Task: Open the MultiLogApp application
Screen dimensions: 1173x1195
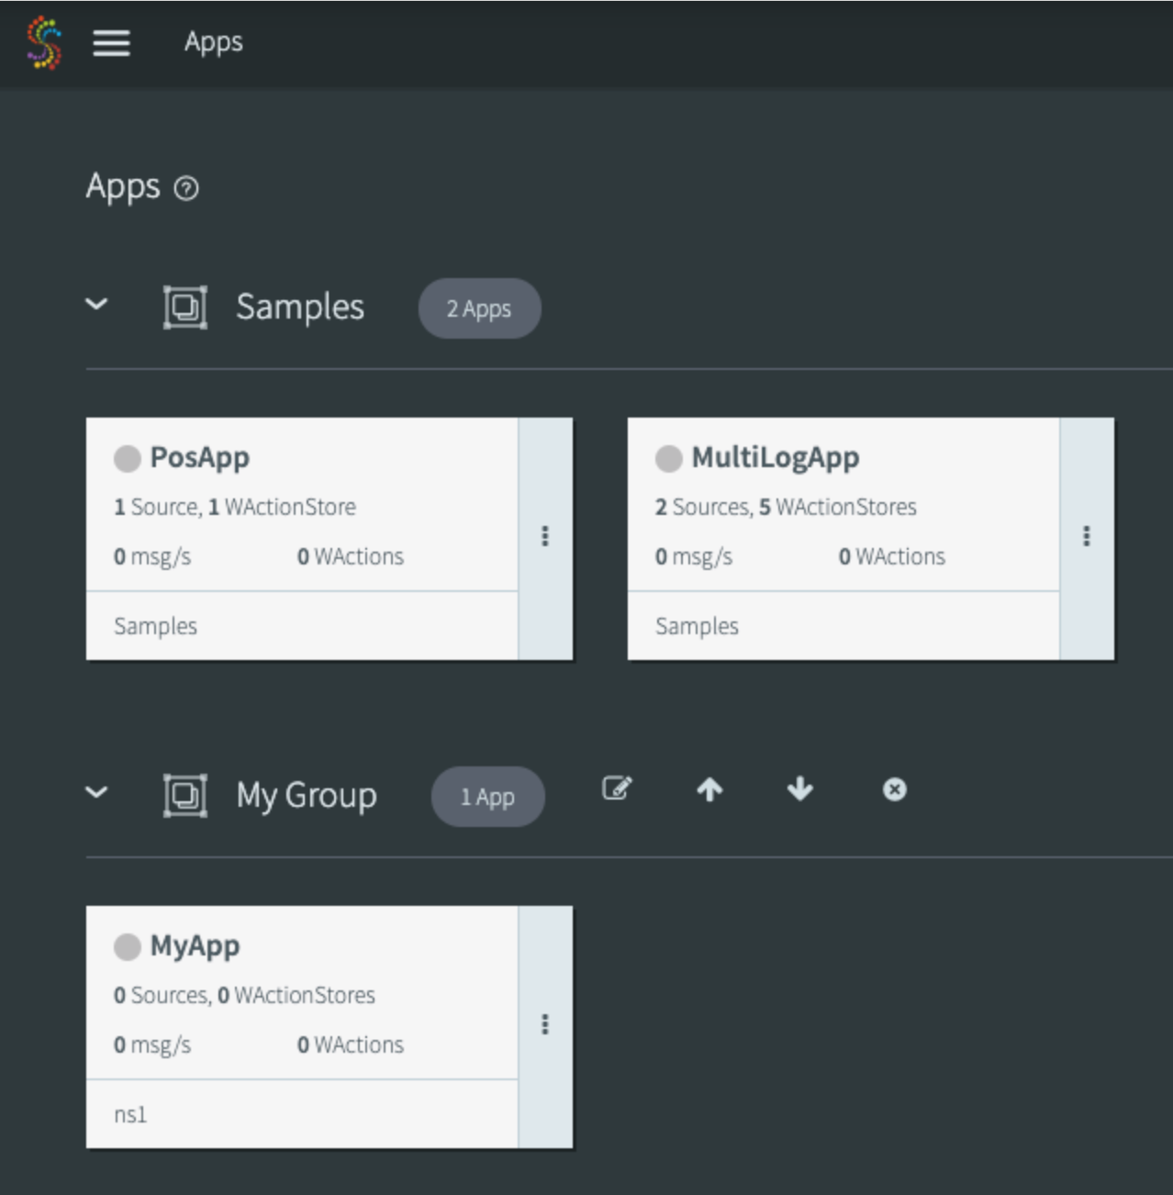Action: click(x=776, y=457)
